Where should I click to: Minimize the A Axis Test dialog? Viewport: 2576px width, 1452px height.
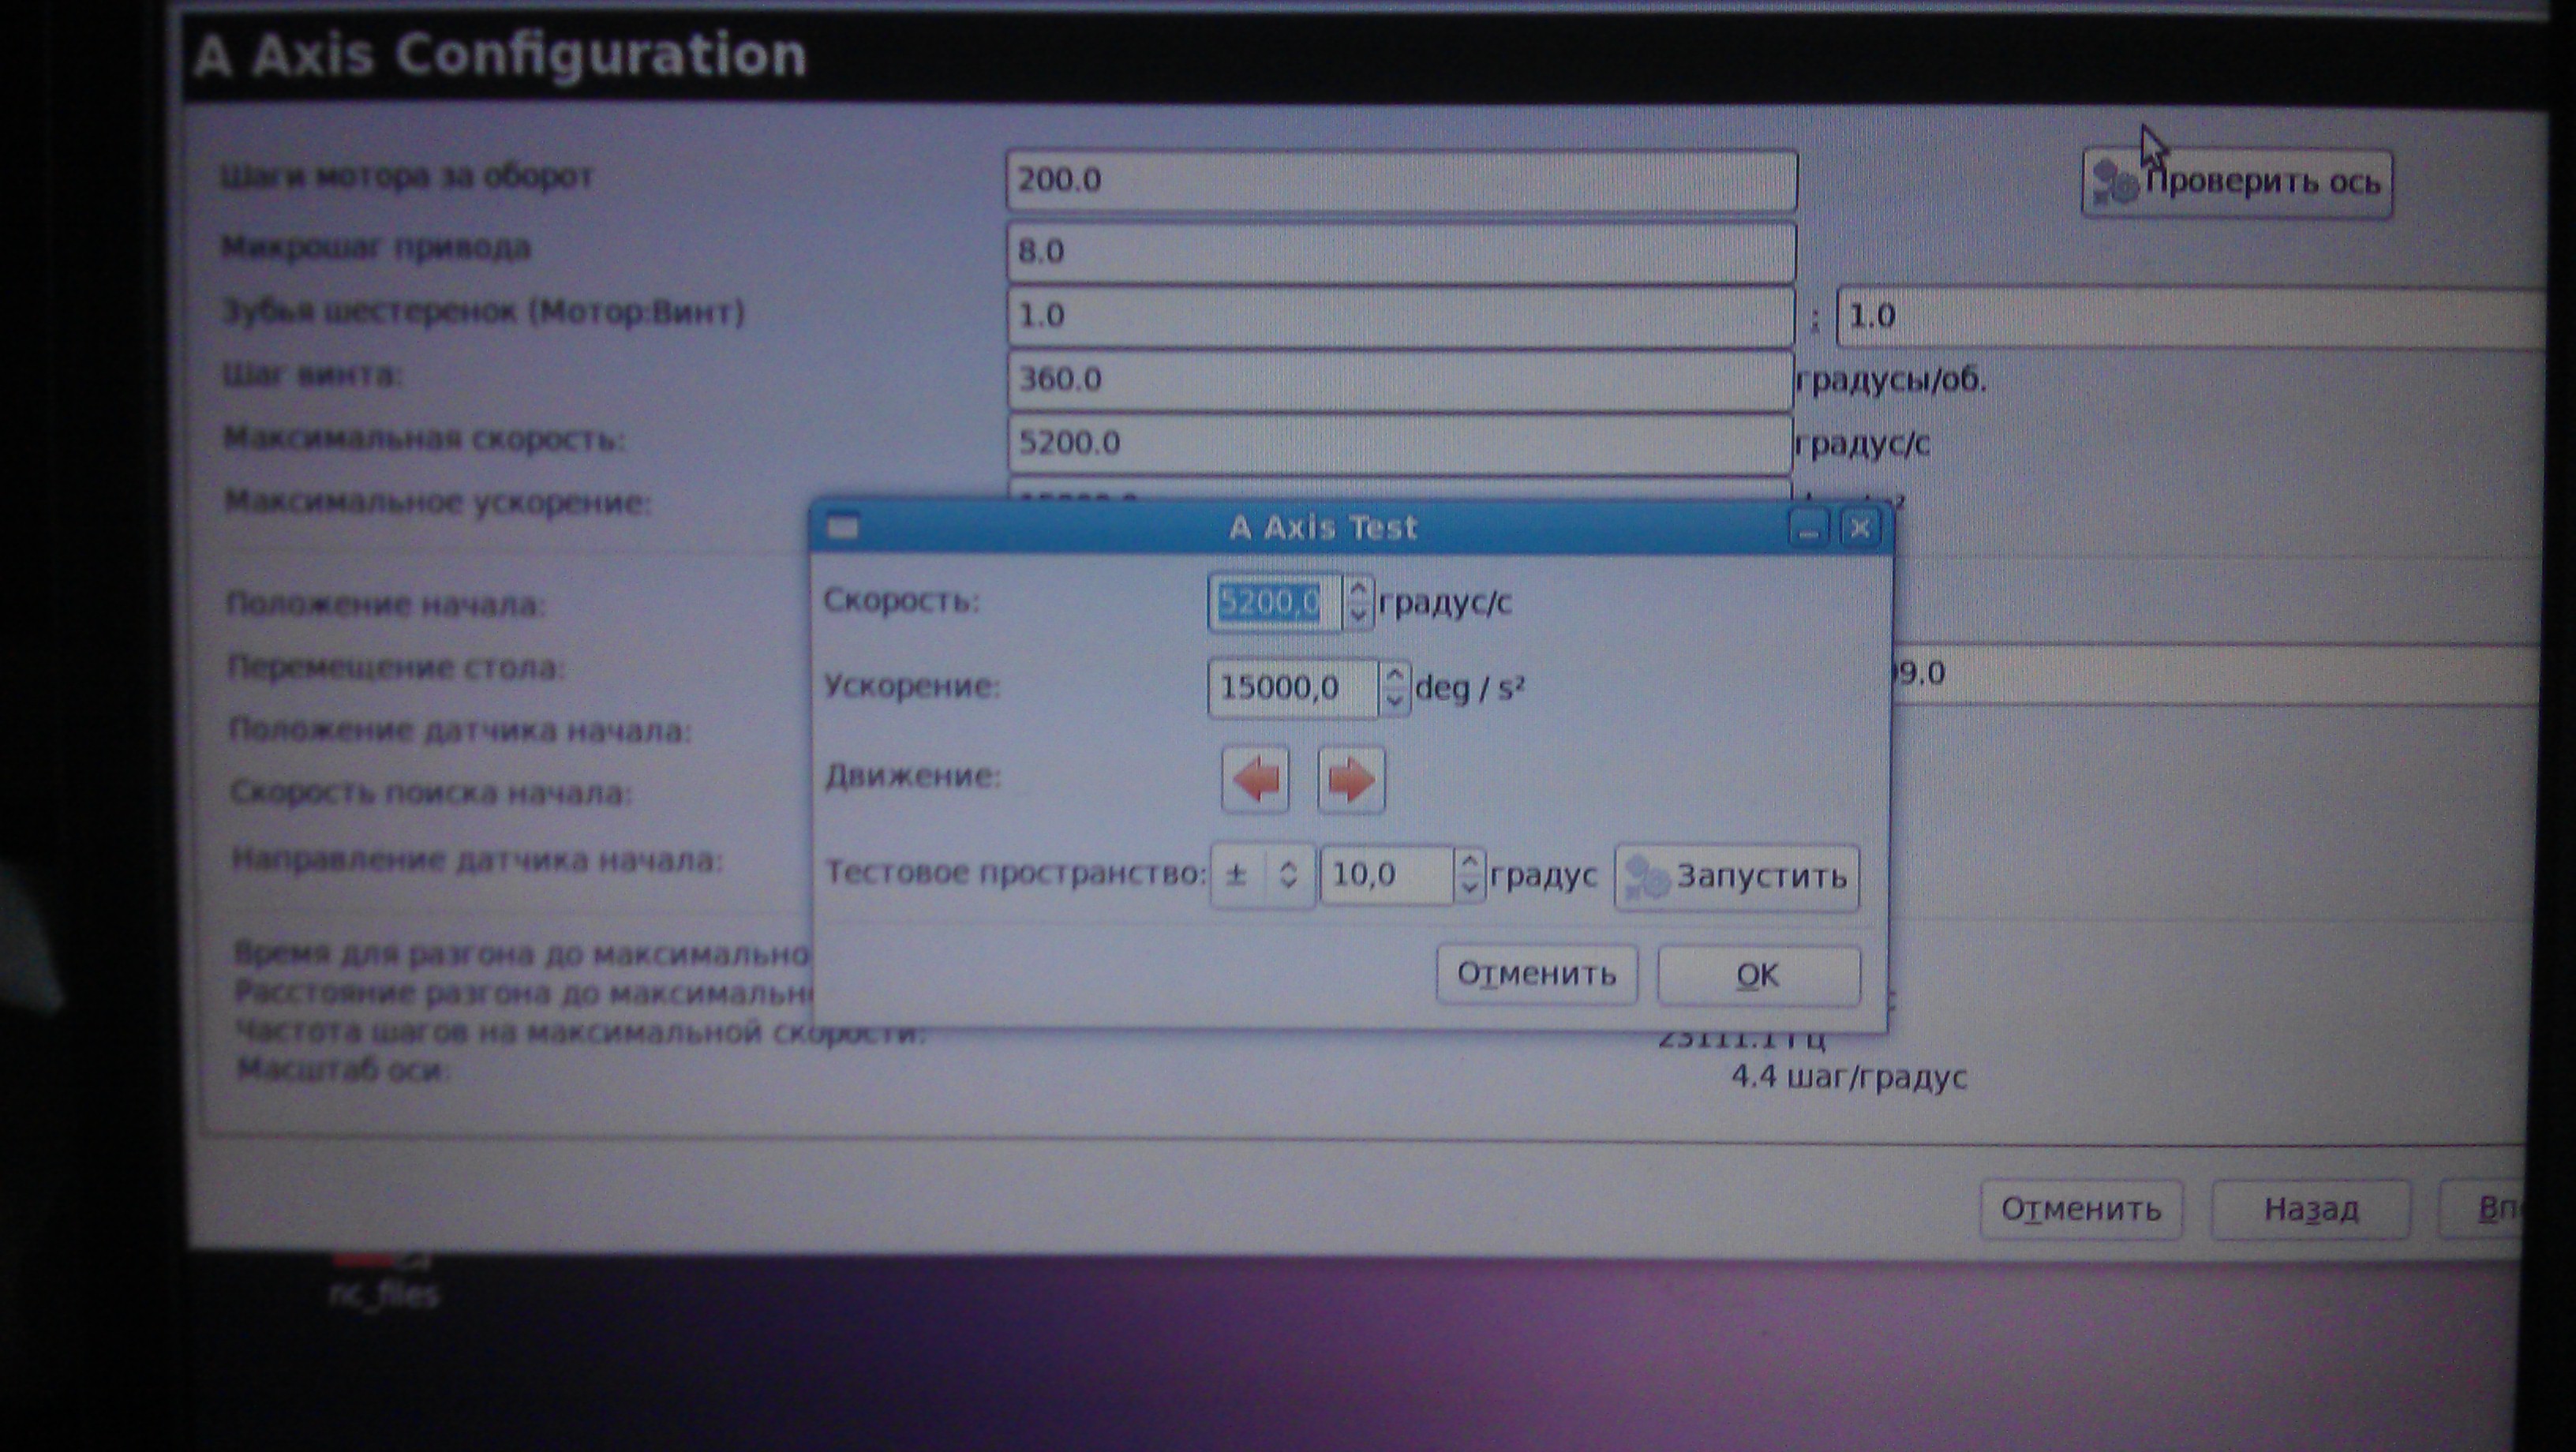(1808, 528)
